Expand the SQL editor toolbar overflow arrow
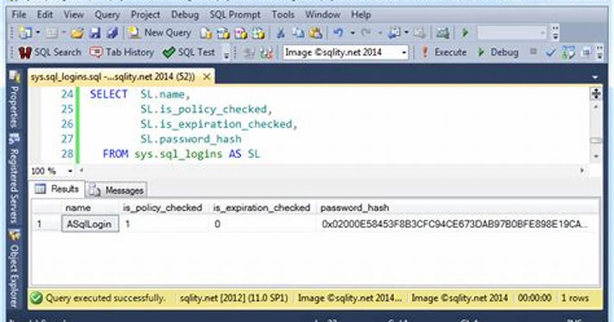Screen dimensions: 614x322 pos(600,53)
